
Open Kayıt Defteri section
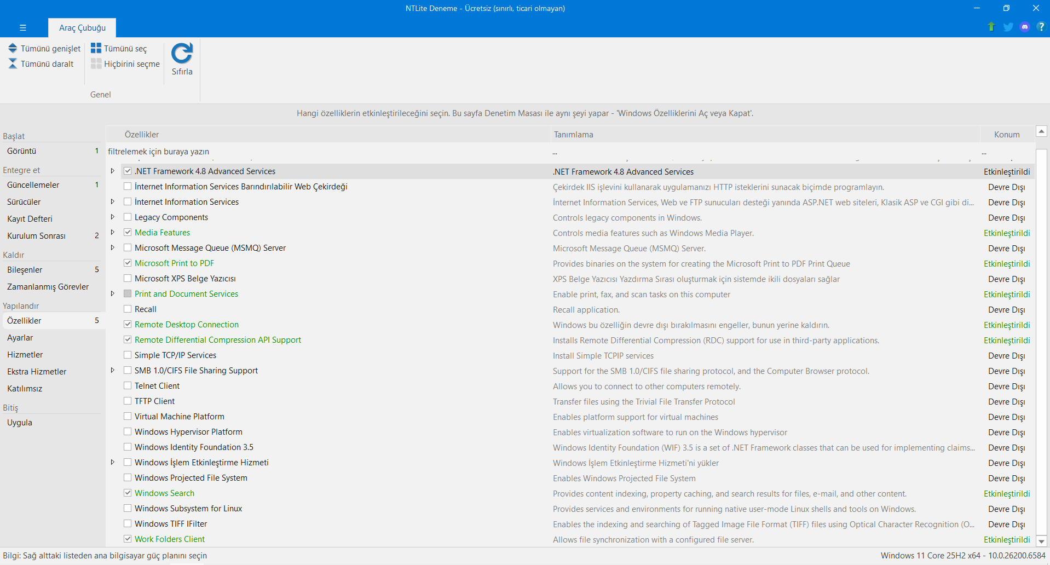tap(52, 219)
